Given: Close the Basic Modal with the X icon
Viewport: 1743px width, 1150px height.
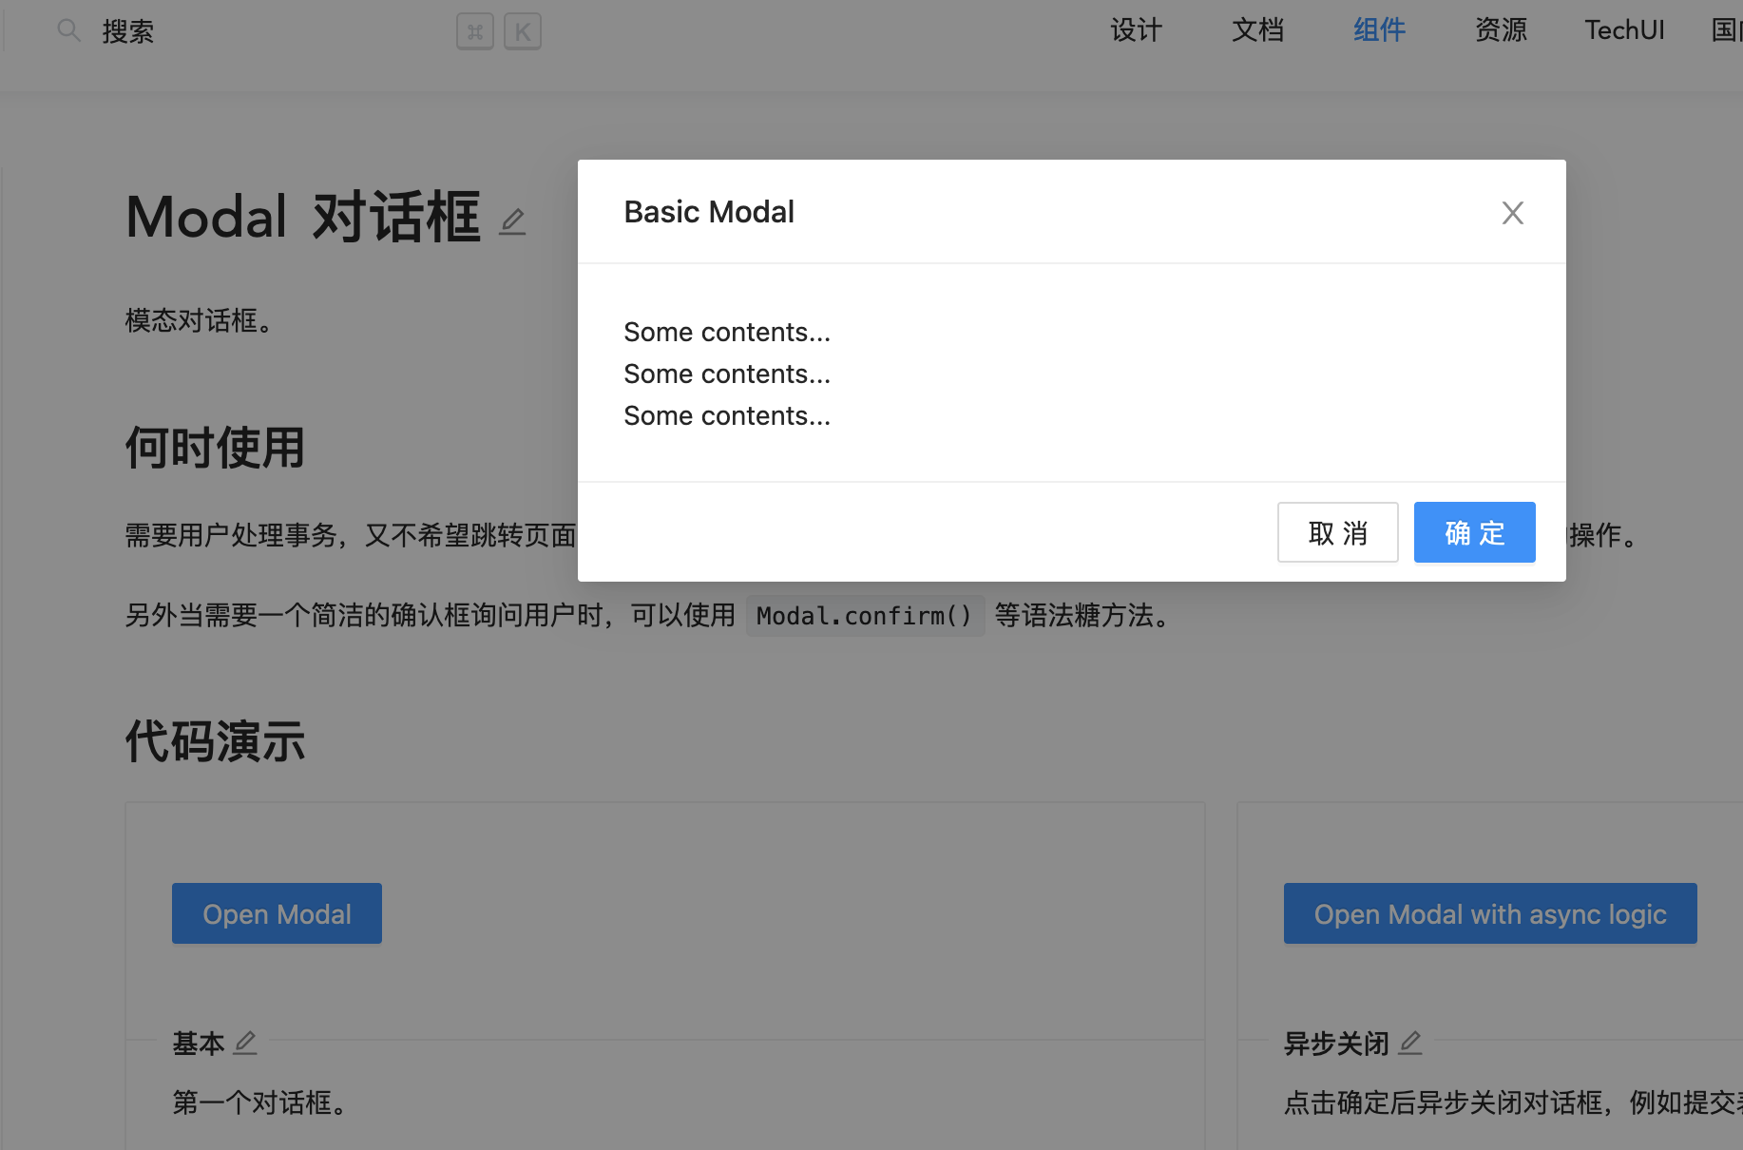Looking at the screenshot, I should [1512, 212].
